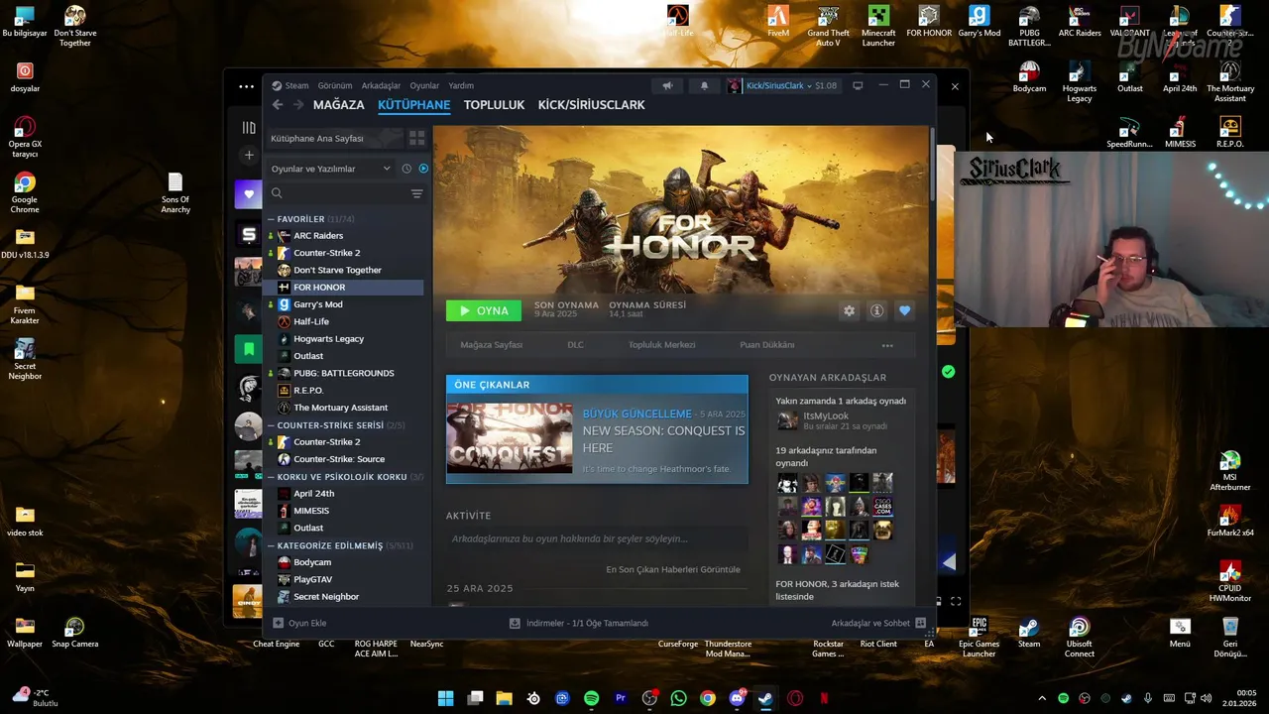Open the three-dot more links menu
The height and width of the screenshot is (714, 1269).
(887, 345)
